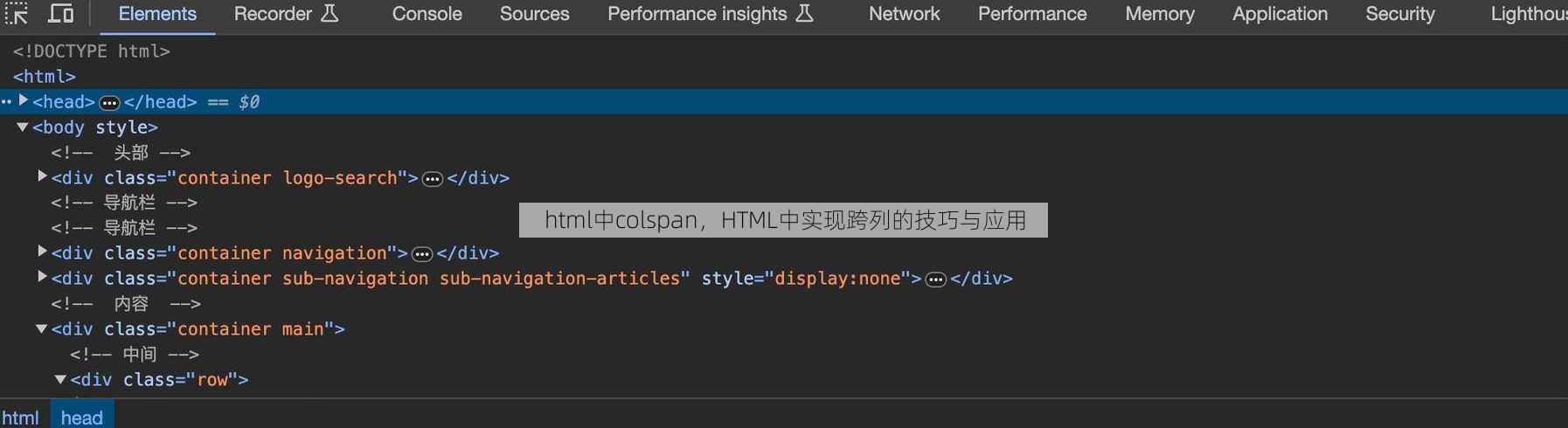This screenshot has width=1568, height=428.
Task: Select the html breadcrumb
Action: [x=20, y=418]
